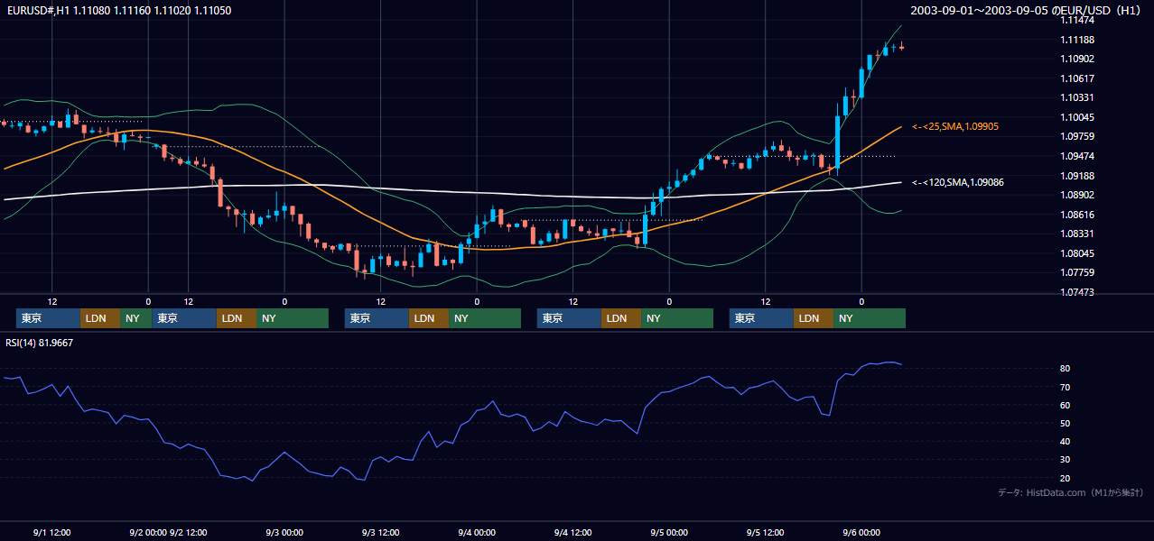
Task: Select the 9/2 00:00 date label
Action: pos(148,532)
